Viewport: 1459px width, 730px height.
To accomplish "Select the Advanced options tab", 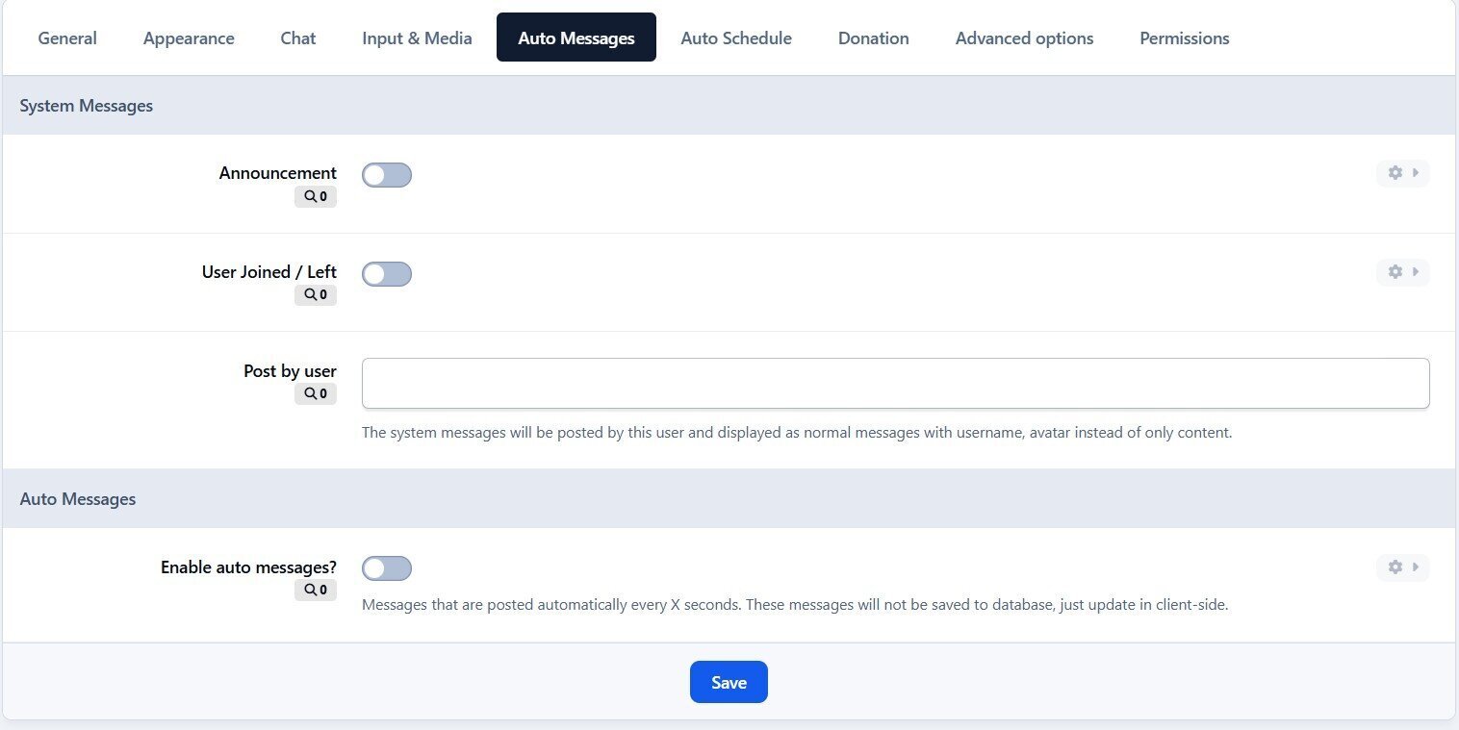I will (1024, 38).
